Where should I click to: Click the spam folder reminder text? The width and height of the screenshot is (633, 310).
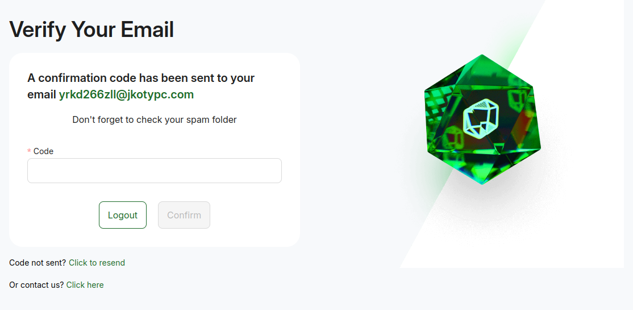click(154, 119)
